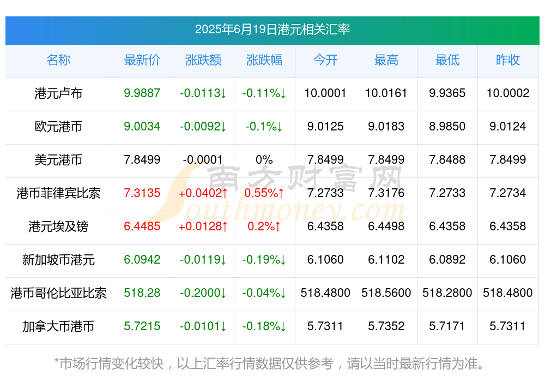Select the 港元卢布 row name
This screenshot has height=381, width=545.
58,93
